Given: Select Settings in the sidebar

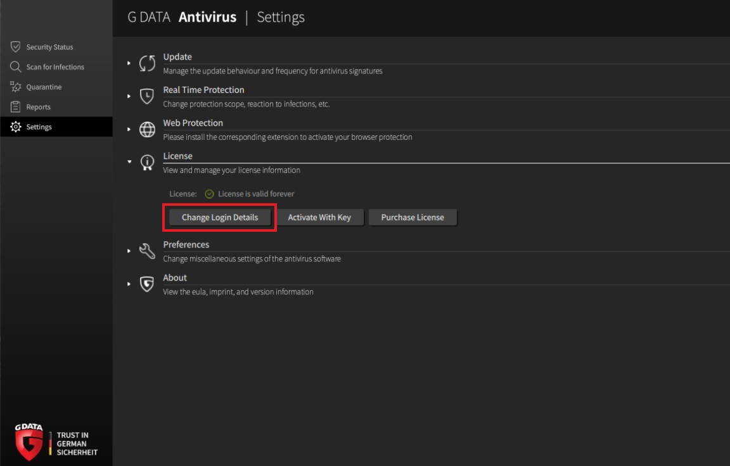Looking at the screenshot, I should pos(56,127).
